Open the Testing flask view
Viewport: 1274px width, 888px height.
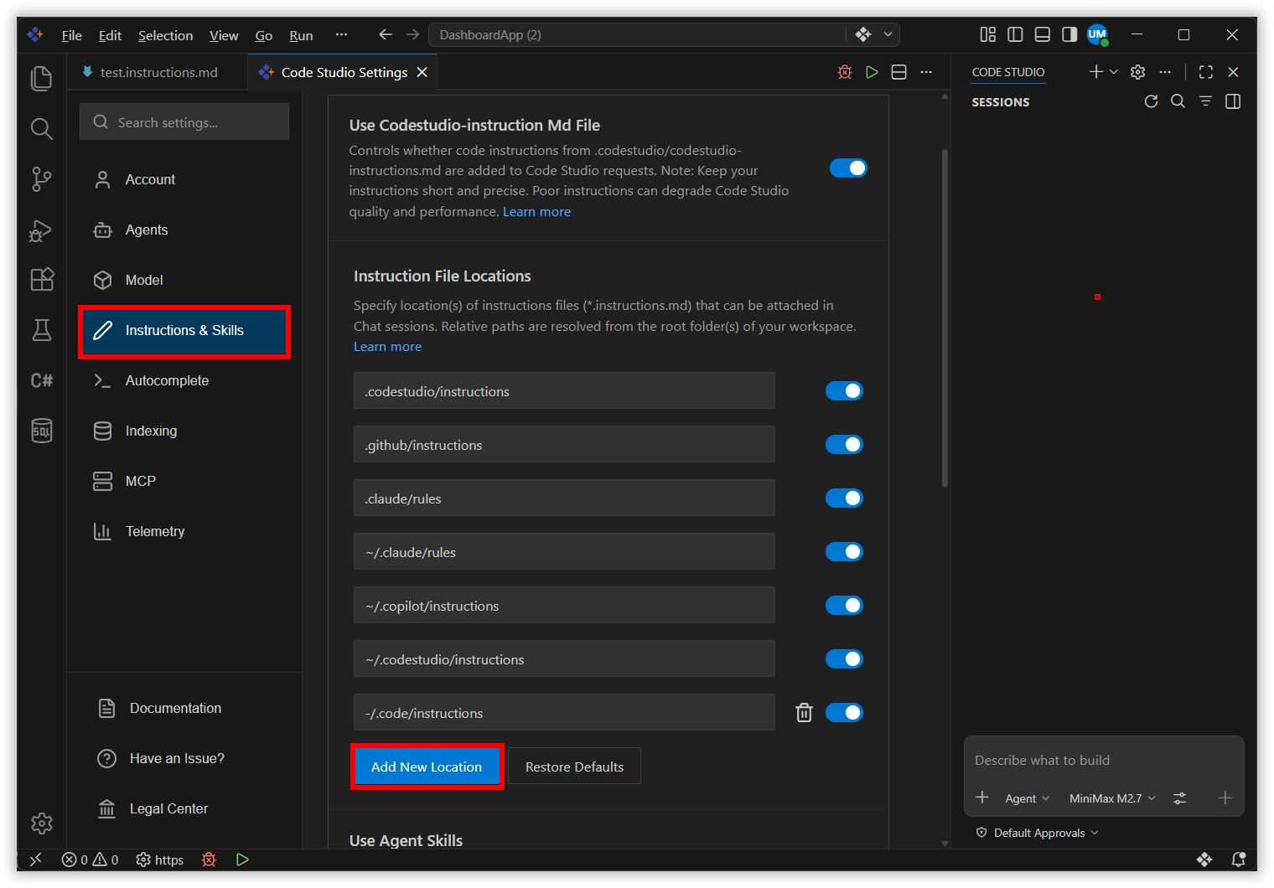pyautogui.click(x=41, y=330)
